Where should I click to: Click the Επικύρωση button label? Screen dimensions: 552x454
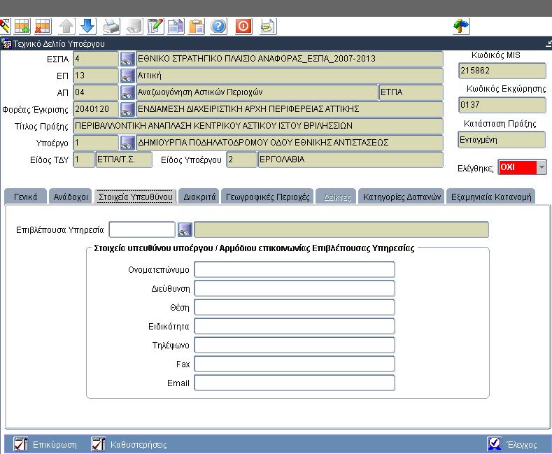click(55, 444)
